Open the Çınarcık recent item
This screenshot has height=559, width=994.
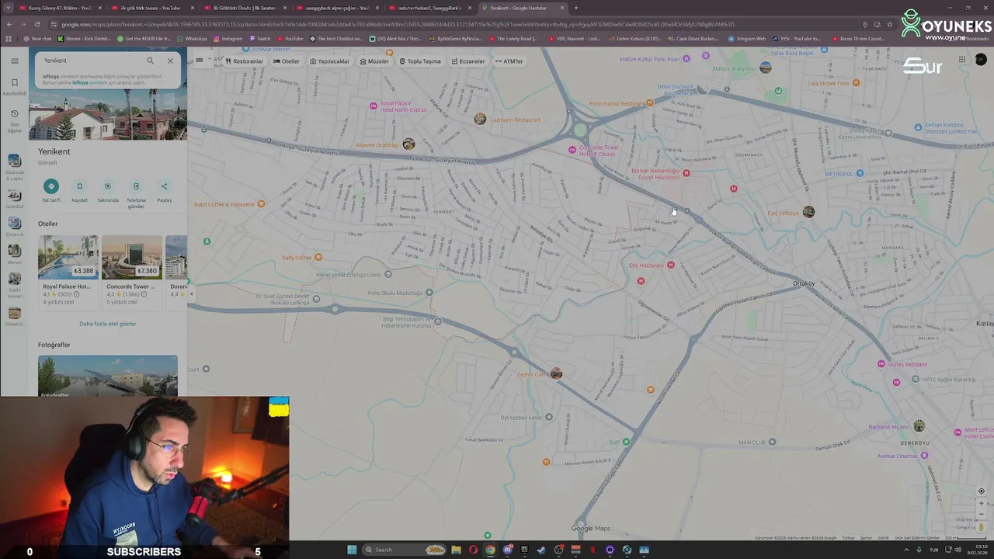coord(14,226)
